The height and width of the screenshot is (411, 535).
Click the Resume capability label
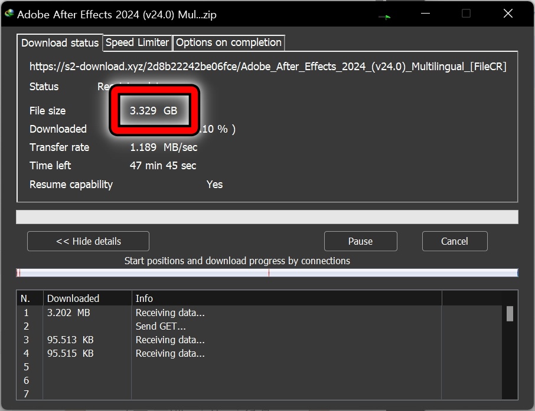click(71, 185)
